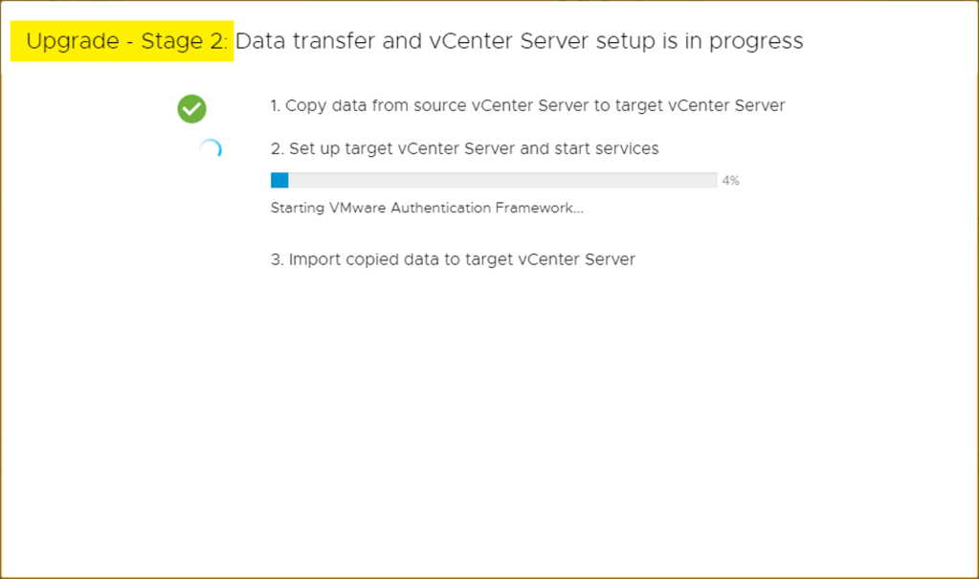Click the number 2 of second step
This screenshot has width=979, height=579.
(x=276, y=149)
